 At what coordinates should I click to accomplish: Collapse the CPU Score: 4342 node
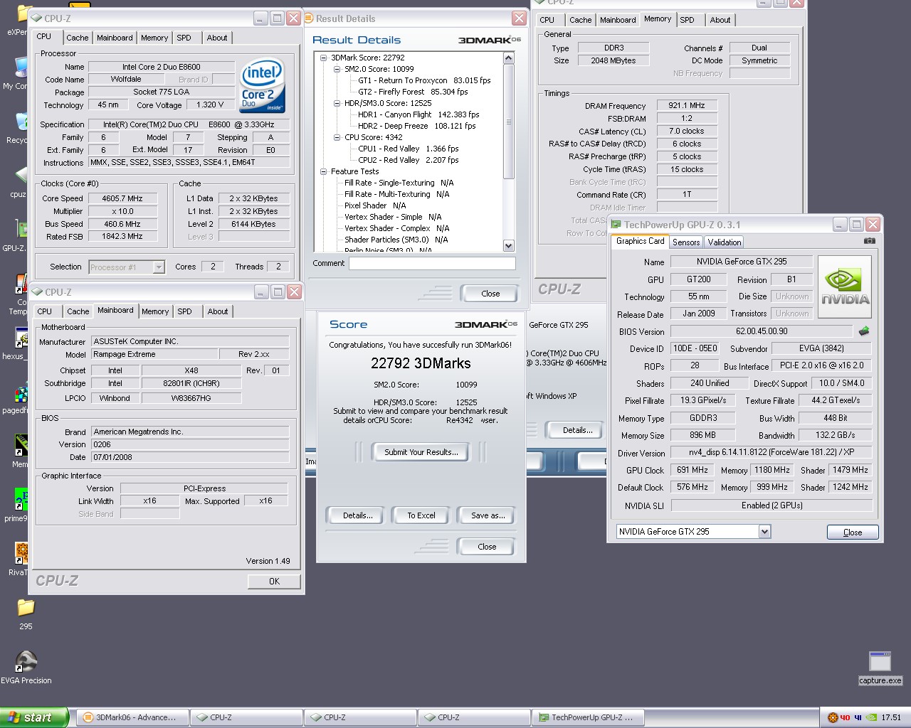[337, 137]
